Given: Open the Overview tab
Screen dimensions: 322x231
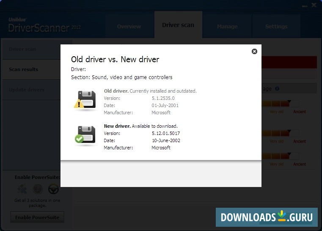Looking at the screenshot, I should click(x=129, y=27).
